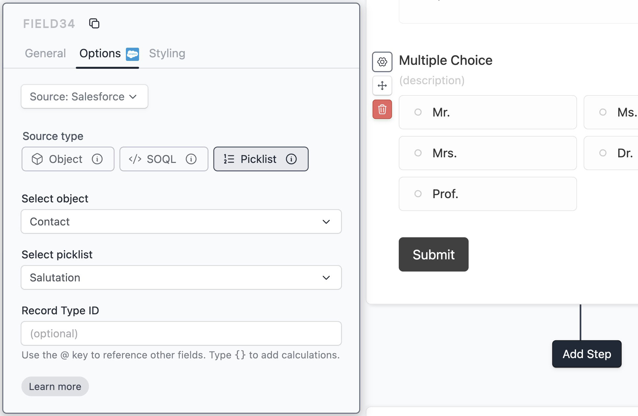Viewport: 638px width, 416px height.
Task: Expand the Select object Contact dropdown
Action: pyautogui.click(x=181, y=221)
